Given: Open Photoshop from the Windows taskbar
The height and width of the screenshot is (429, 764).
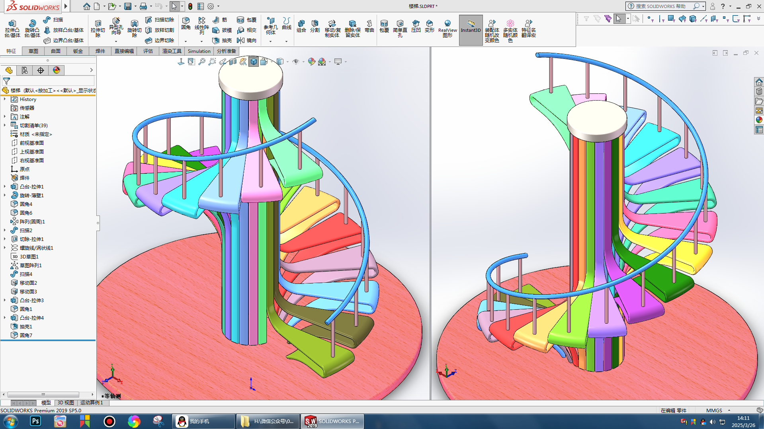Looking at the screenshot, I should (x=35, y=421).
